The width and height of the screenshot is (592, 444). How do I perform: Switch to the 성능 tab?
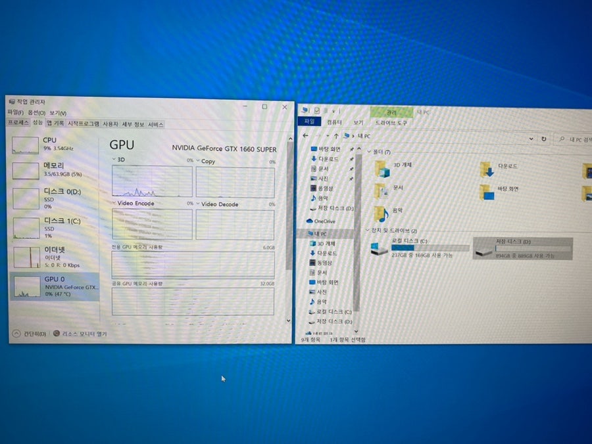click(x=37, y=123)
